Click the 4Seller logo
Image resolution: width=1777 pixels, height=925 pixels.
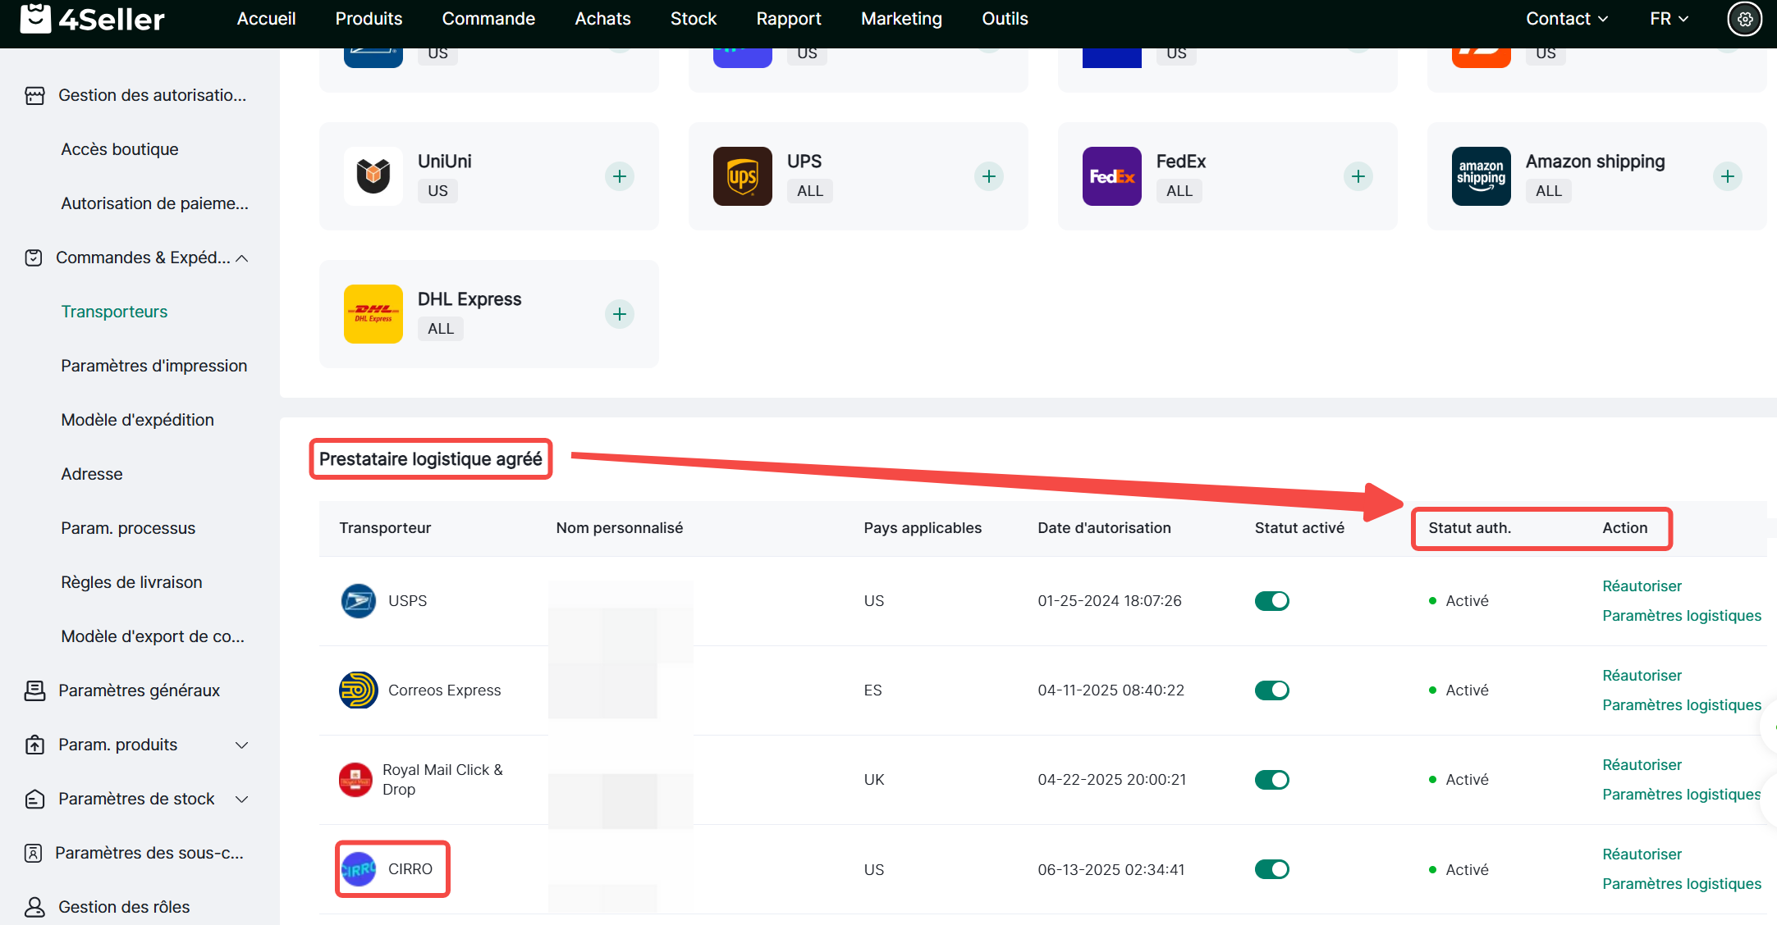tap(93, 19)
